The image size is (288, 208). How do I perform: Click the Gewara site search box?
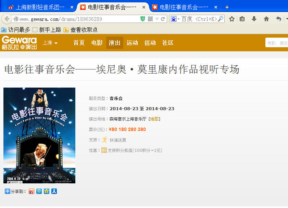tap(277, 43)
